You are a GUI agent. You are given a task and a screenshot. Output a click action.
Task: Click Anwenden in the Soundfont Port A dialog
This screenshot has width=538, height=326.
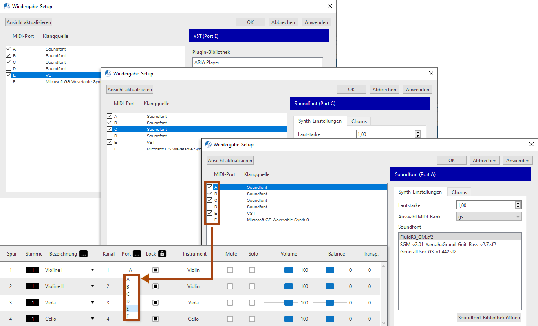518,160
